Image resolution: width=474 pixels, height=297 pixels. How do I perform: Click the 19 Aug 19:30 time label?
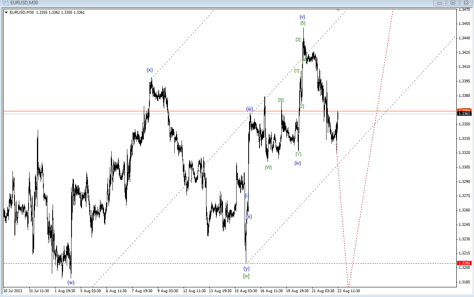click(x=298, y=291)
